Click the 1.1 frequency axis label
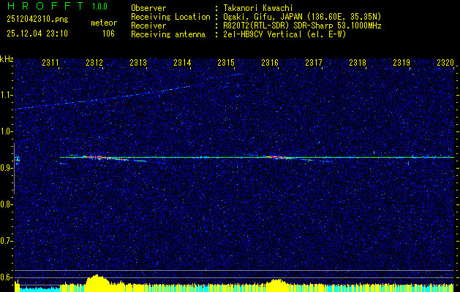 pyautogui.click(x=7, y=95)
